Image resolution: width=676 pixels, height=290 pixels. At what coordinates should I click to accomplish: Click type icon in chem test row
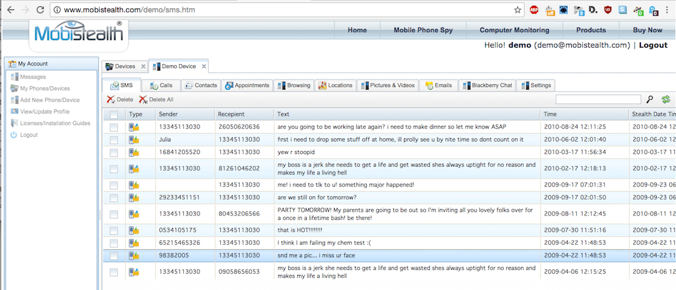[x=134, y=243]
